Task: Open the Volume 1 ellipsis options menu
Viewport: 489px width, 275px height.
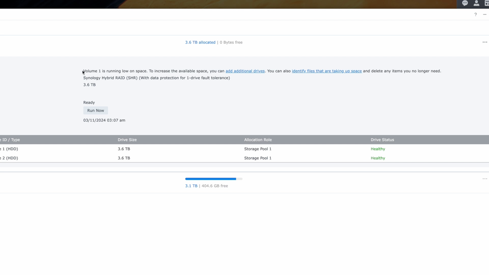Action: [x=485, y=42]
